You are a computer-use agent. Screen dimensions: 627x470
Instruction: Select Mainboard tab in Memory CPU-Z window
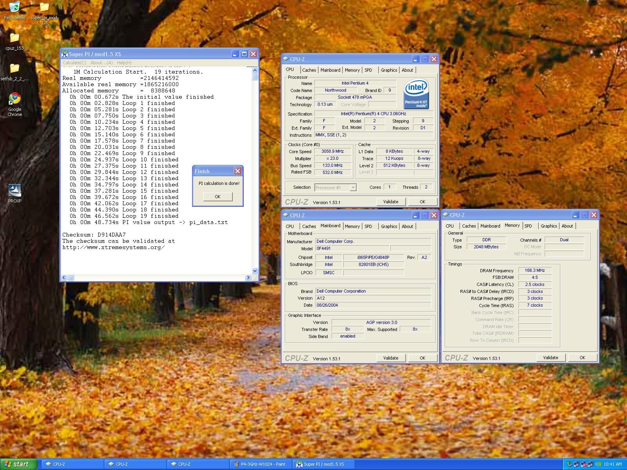[x=490, y=226]
